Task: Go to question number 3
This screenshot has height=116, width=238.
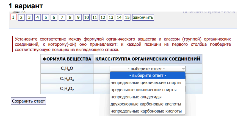Action: [29, 18]
